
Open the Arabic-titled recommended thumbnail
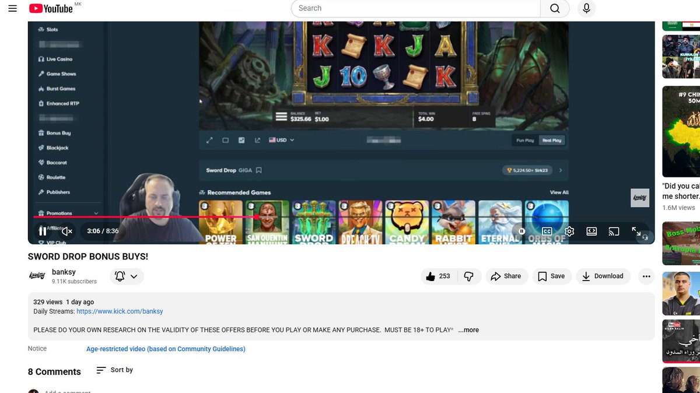click(681, 341)
